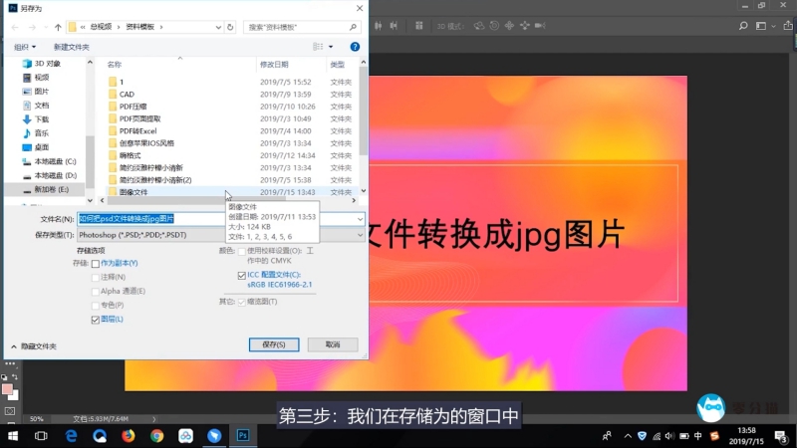Click the Photoshop icon in the taskbar
Screen dimensions: 797x448
[x=242, y=435]
